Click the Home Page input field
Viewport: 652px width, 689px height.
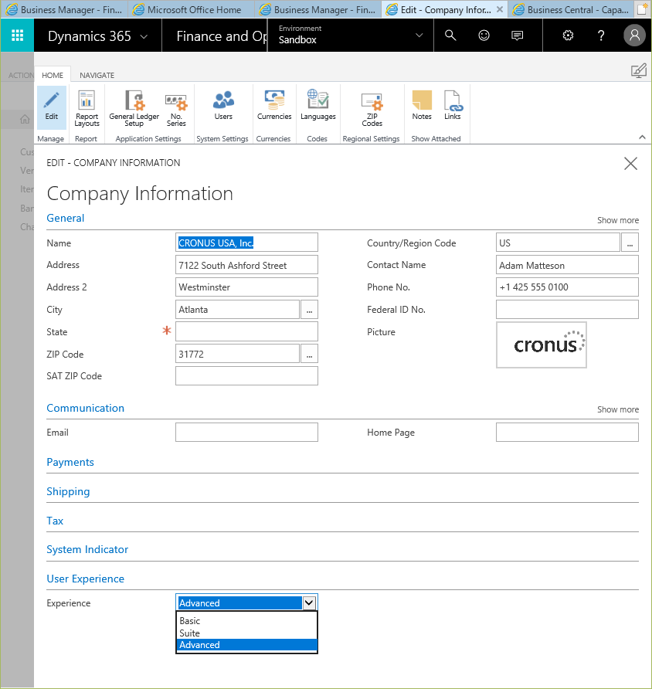point(567,433)
